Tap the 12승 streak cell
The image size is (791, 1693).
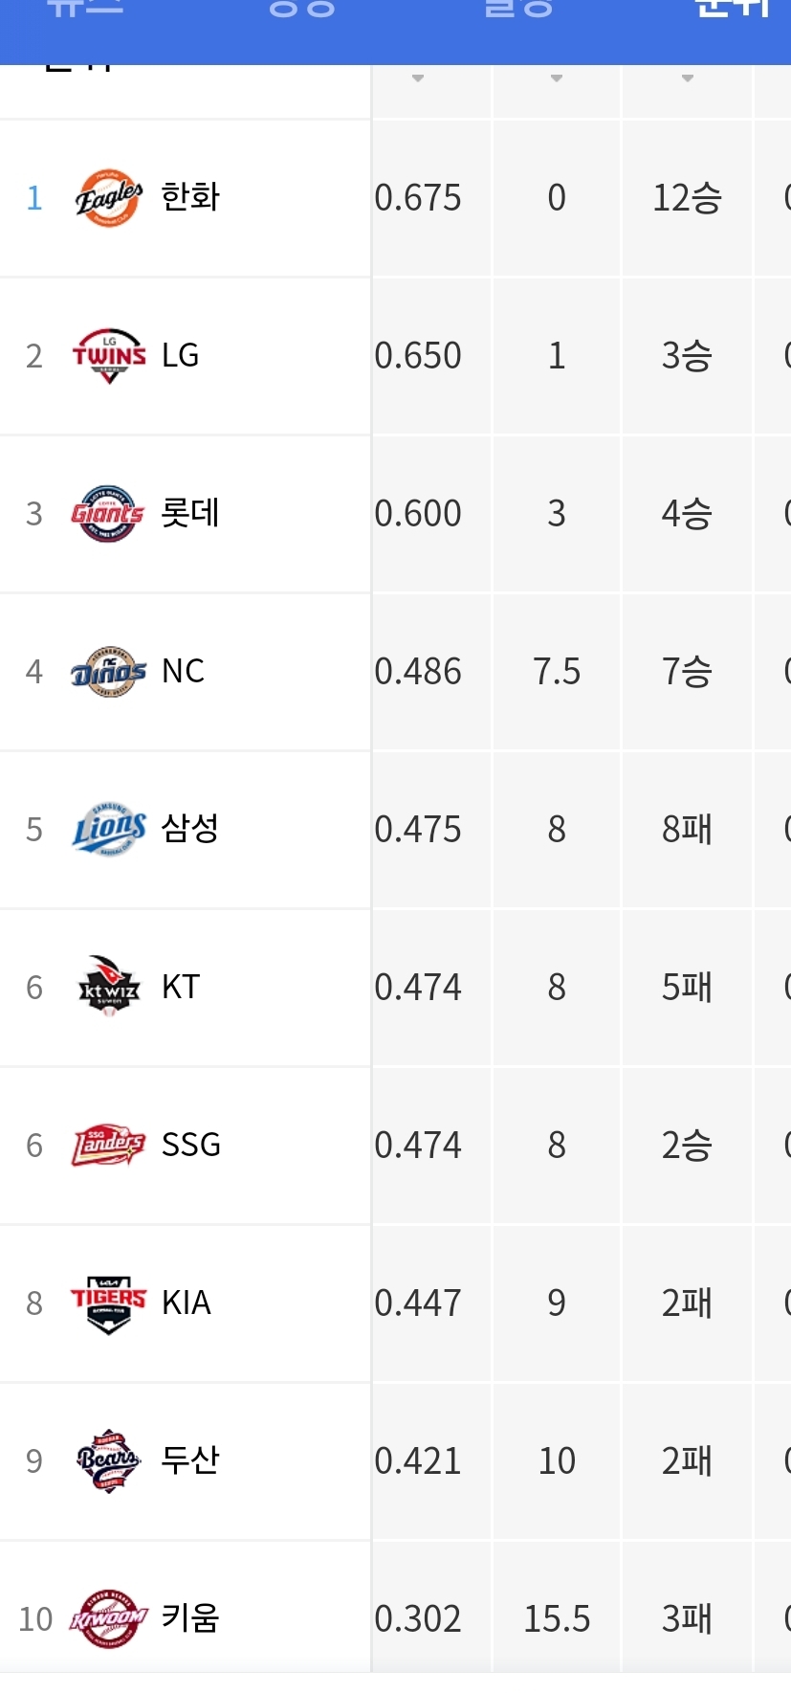pos(687,198)
